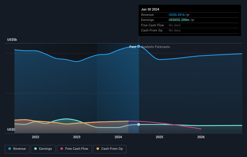Click the Jun 30 2024 tooltip date
Image resolution: width=247 pixels, height=157 pixels.
150,9
